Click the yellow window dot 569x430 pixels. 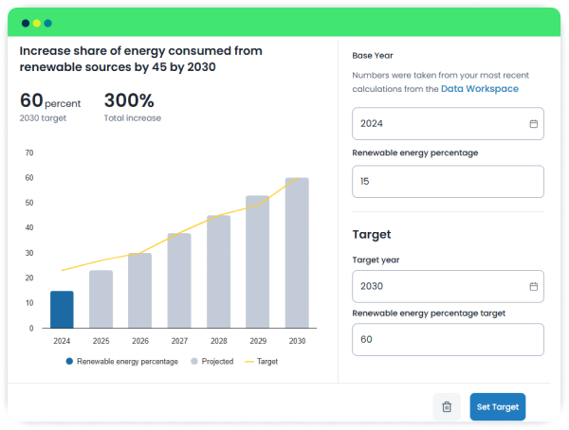37,23
